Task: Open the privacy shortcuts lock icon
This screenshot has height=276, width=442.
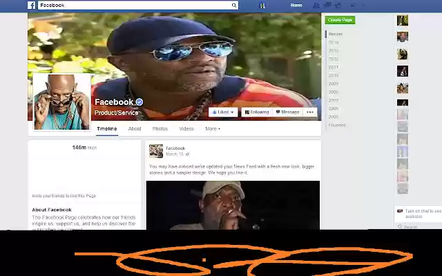Action: (354, 5)
